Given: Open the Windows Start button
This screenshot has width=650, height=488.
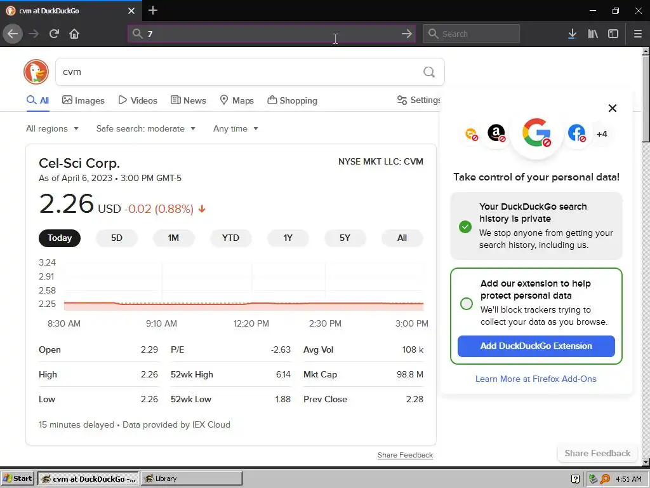Looking at the screenshot, I should [x=17, y=478].
